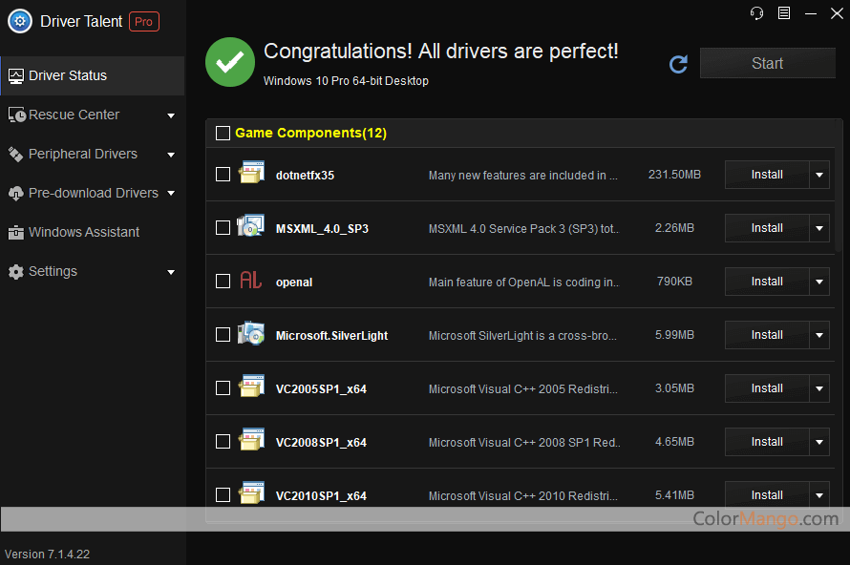Go to Driver Status section
This screenshot has width=850, height=565.
coord(67,75)
